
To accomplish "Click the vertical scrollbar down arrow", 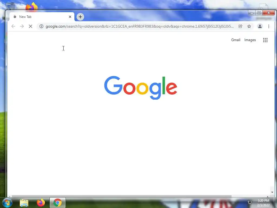I will (x=272, y=192).
